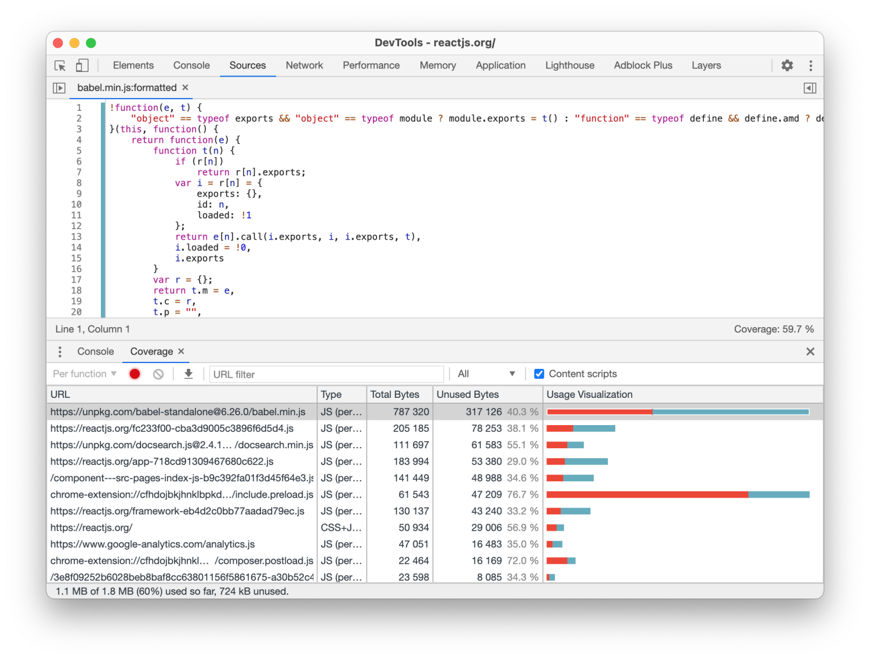Viewport: 870px width, 660px height.
Task: Select the Sources tab
Action: click(248, 66)
